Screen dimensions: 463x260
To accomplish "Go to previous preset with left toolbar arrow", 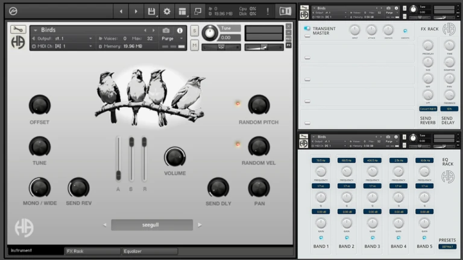I will [121, 11].
